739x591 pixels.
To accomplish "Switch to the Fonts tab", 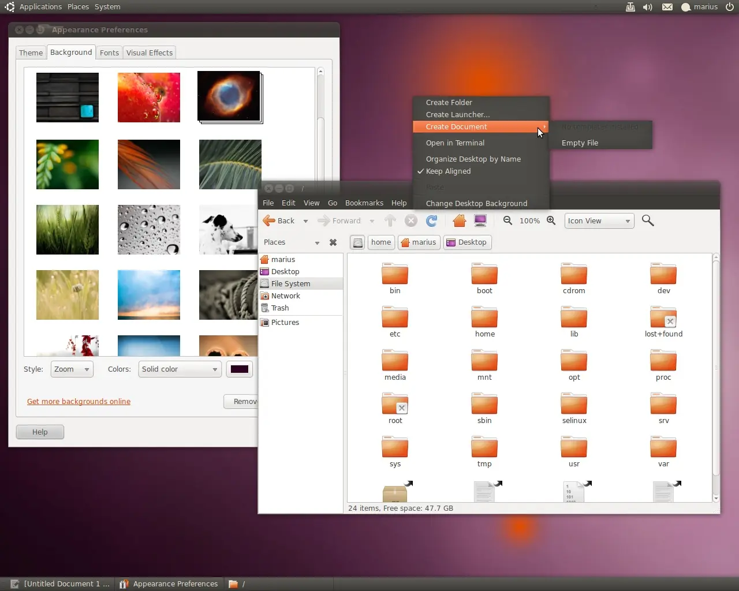I will click(x=109, y=53).
